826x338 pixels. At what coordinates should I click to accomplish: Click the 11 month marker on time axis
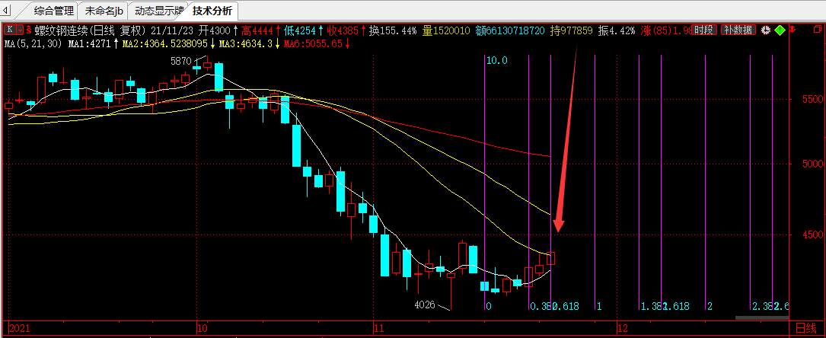click(x=378, y=327)
